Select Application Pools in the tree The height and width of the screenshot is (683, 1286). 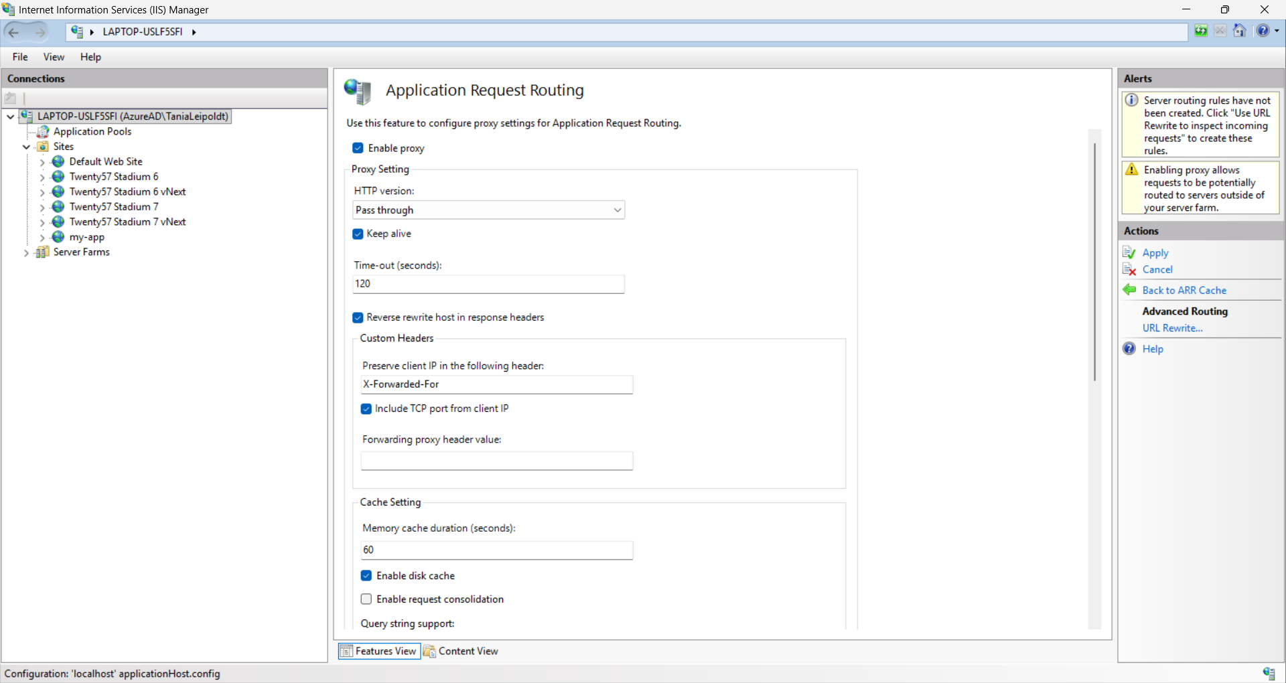(x=92, y=131)
